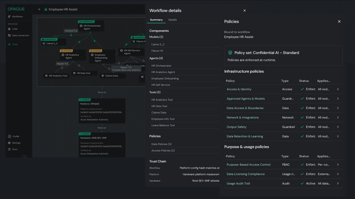The image size is (355, 199).
Task: Select Llama 3_2 in Models list
Action: 158,44
